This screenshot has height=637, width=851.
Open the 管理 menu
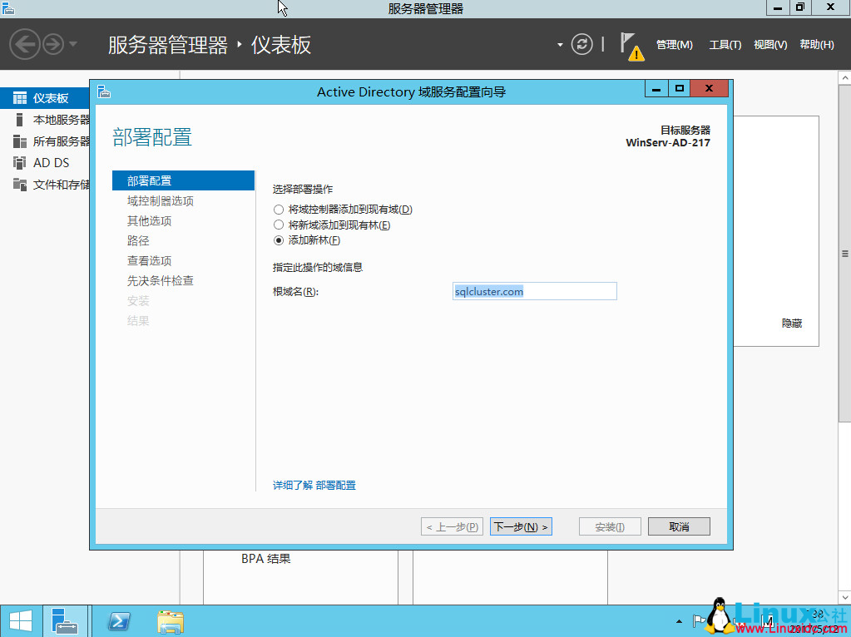coord(674,44)
